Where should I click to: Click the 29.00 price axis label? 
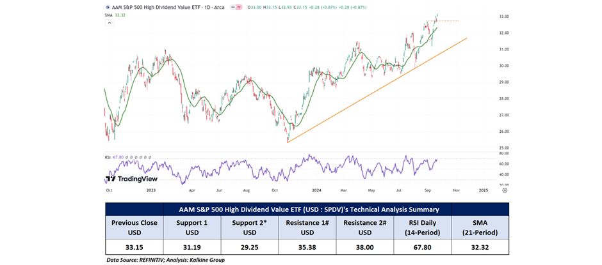pos(505,82)
